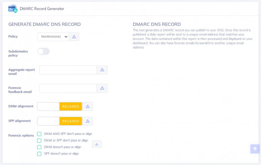Click the SPF alignment info icon
Image resolution: width=261 pixels, height=165 pixels.
[x=87, y=121]
